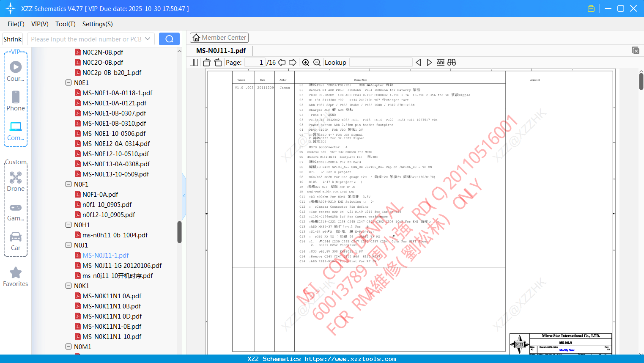Click the XZZ app logo in title bar
644x363 pixels.
tap(11, 8)
